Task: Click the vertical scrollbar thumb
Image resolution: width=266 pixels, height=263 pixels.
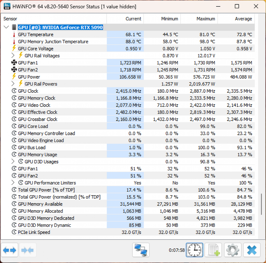Action: click(x=261, y=204)
